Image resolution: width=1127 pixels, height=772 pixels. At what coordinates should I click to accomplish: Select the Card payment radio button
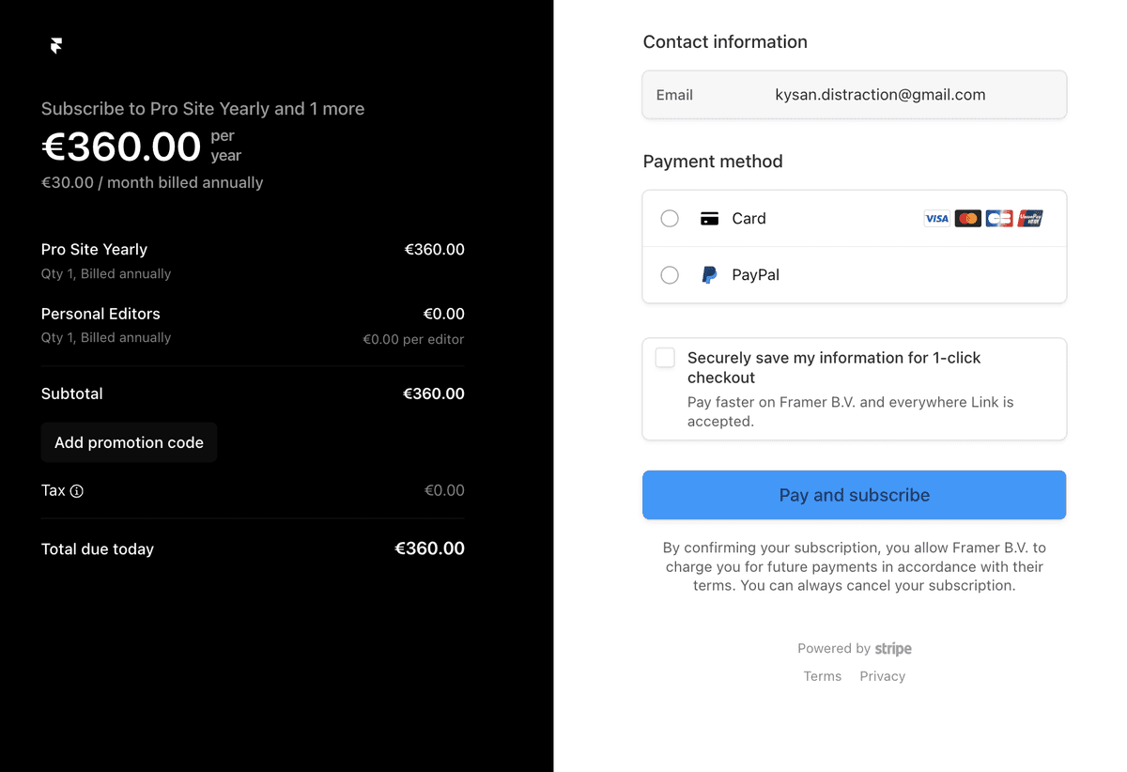670,219
